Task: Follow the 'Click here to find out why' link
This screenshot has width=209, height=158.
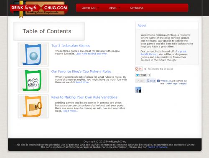Action: coord(91,54)
